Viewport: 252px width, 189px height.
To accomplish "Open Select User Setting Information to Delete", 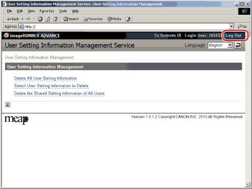I will coord(51,86).
